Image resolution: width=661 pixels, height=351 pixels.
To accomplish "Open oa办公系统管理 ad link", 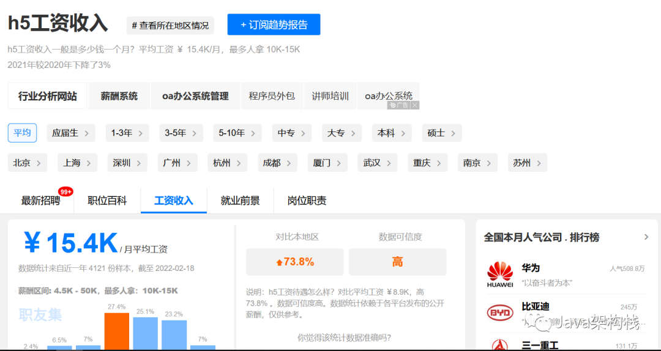I will [196, 96].
